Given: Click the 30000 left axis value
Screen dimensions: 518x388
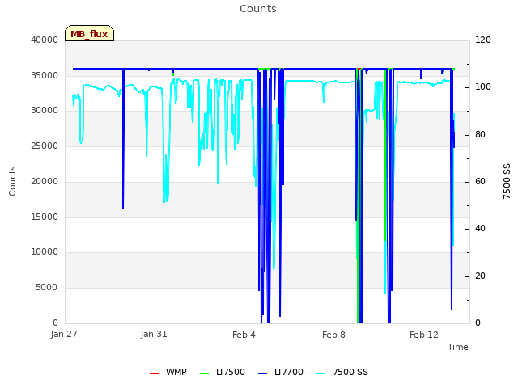Looking at the screenshot, I should 45,111.
